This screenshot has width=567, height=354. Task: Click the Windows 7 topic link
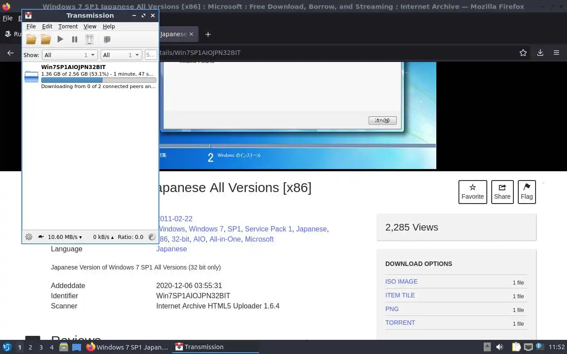click(x=206, y=229)
